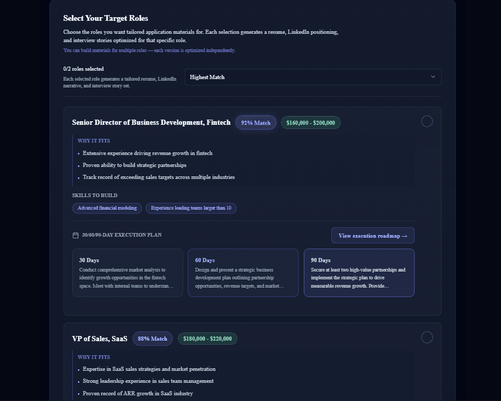501x401 pixels.
Task: Click the 92% Match badge
Action: point(255,122)
